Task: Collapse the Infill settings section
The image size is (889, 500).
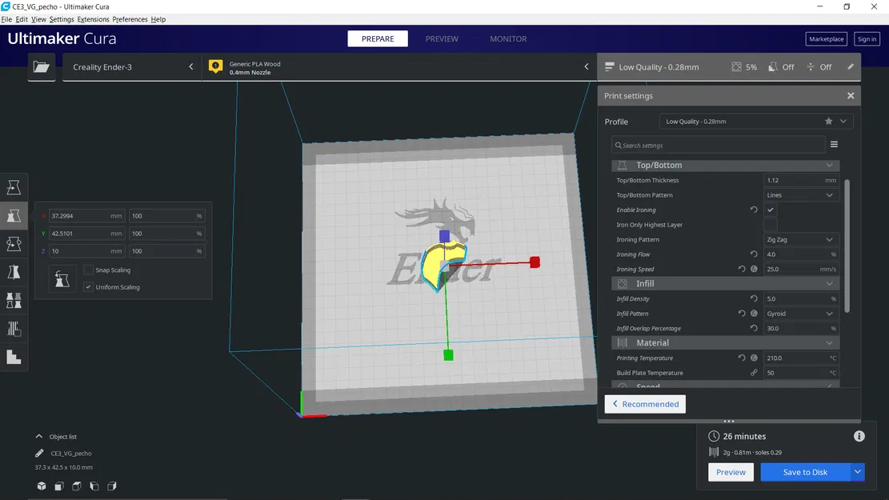Action: click(x=725, y=283)
